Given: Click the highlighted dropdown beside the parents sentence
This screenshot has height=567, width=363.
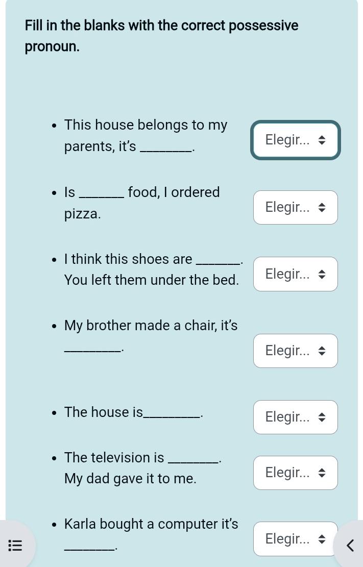Looking at the screenshot, I should click(295, 139).
